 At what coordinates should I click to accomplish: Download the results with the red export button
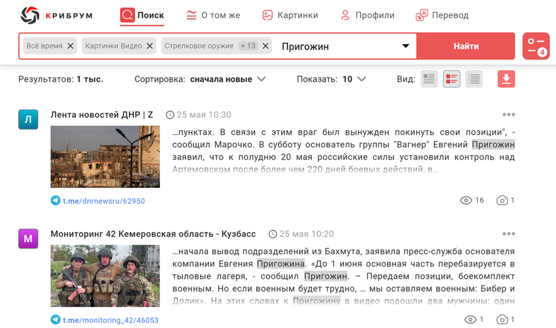pos(506,79)
